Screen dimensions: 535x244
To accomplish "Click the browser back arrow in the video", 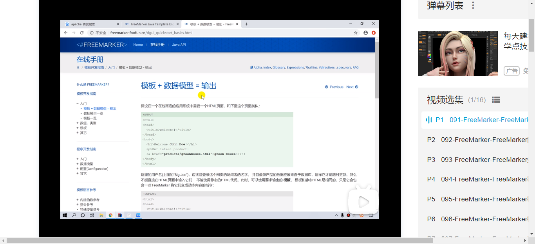I will pos(65,33).
